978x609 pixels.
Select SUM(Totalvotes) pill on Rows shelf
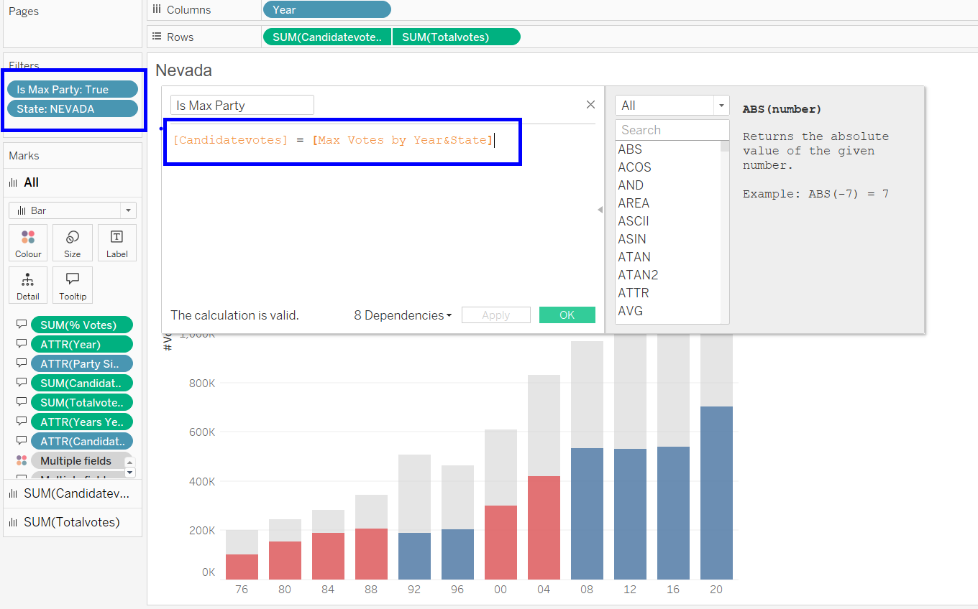[456, 37]
